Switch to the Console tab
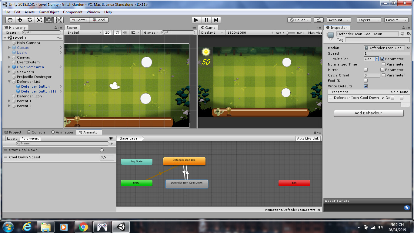 (x=36, y=132)
